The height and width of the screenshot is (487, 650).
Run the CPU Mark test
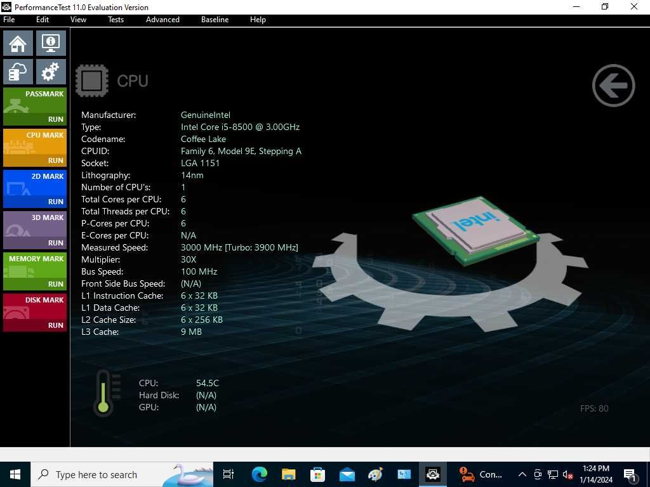[35, 148]
